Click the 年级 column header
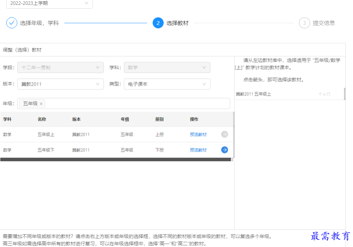This screenshot has height=247, width=353. (125, 119)
